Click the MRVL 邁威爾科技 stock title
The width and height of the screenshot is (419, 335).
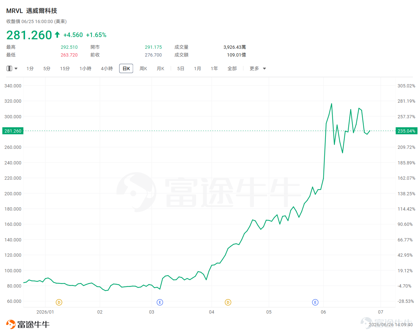[x=32, y=11]
